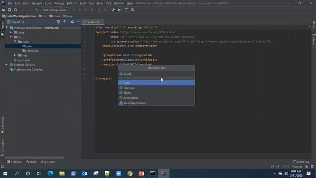Click the Quick Access icon in status bar corner
This screenshot has height=178, width=316.
2,167
